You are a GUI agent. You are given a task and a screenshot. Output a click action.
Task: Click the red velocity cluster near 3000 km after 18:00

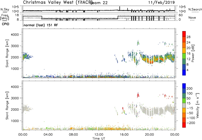(138, 95)
